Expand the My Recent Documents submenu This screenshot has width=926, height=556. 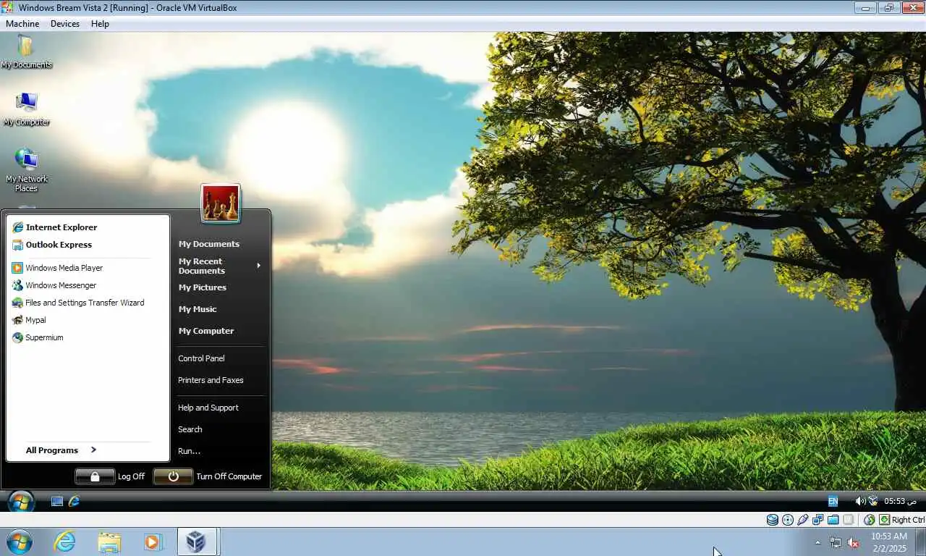[x=220, y=266]
